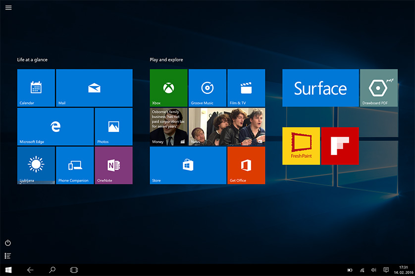Launch the Drawboard PDF tile
Image resolution: width=415 pixels, height=276 pixels.
tap(379, 88)
